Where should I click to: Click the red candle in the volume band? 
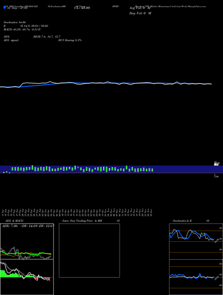point(78,168)
